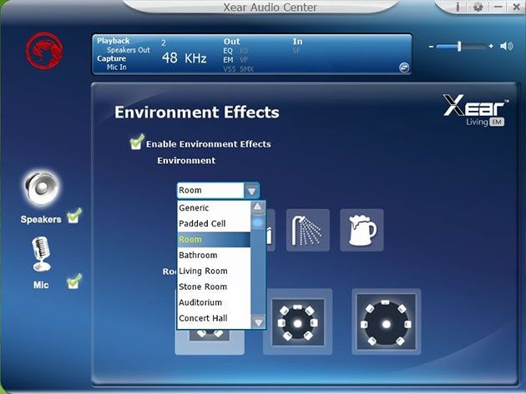
Task: Select Living Room from the environment list
Action: coord(214,271)
